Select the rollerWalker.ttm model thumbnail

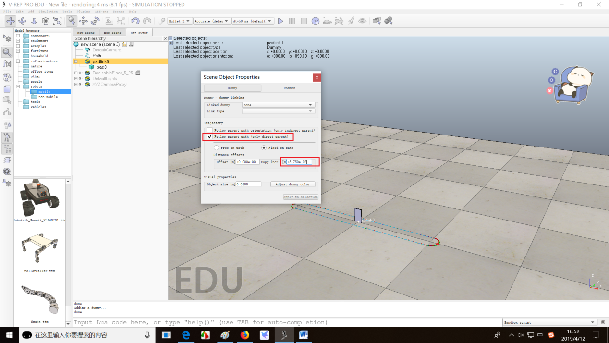coord(40,250)
